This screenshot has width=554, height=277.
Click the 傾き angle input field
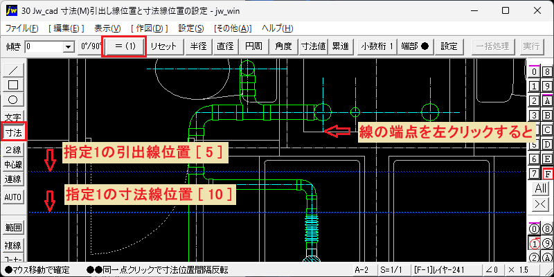(x=44, y=46)
